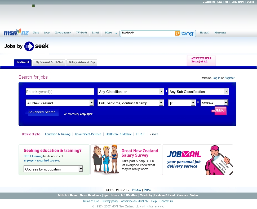Open Messenger link
257x209 pixels.
click(220, 33)
